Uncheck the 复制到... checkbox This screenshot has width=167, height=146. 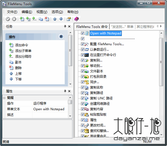click(83, 60)
